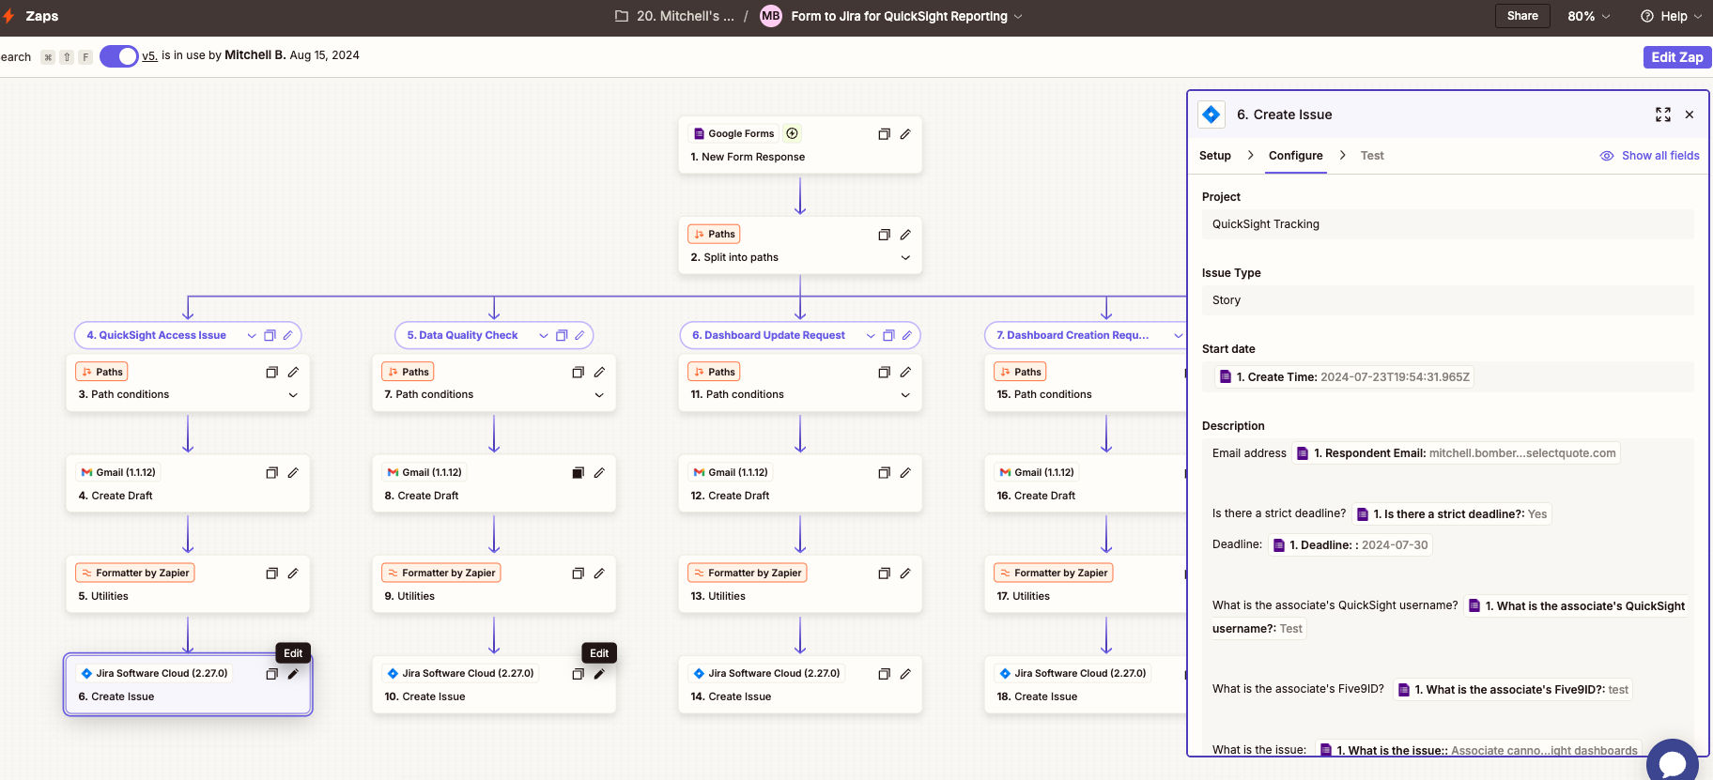The width and height of the screenshot is (1713, 780).
Task: Edit step 4 Create Draft
Action: [x=293, y=473]
